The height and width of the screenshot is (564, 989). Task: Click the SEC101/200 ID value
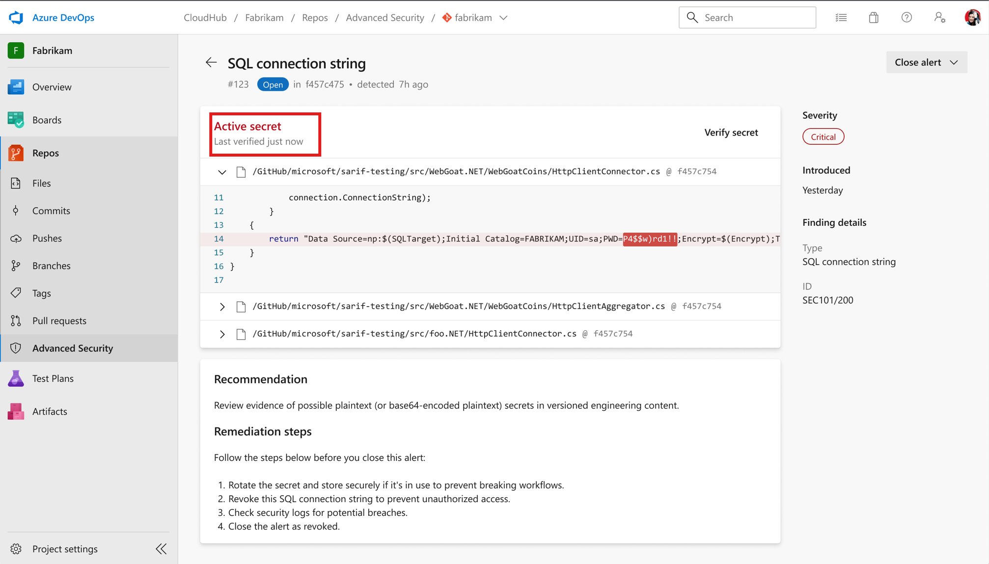click(828, 300)
